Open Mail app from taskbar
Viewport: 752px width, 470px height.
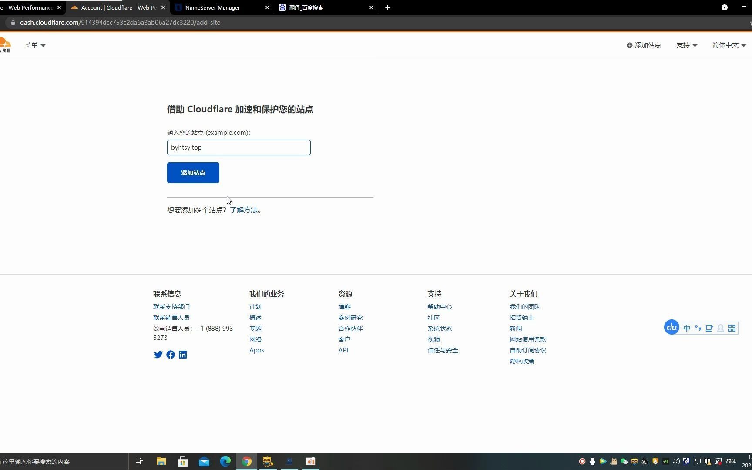(204, 461)
